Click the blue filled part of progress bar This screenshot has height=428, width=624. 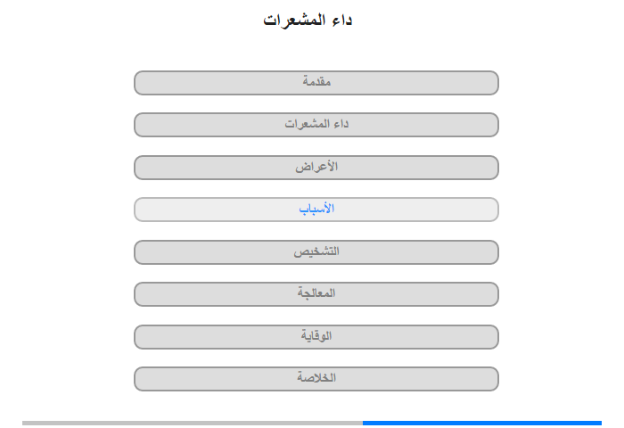tap(482, 423)
